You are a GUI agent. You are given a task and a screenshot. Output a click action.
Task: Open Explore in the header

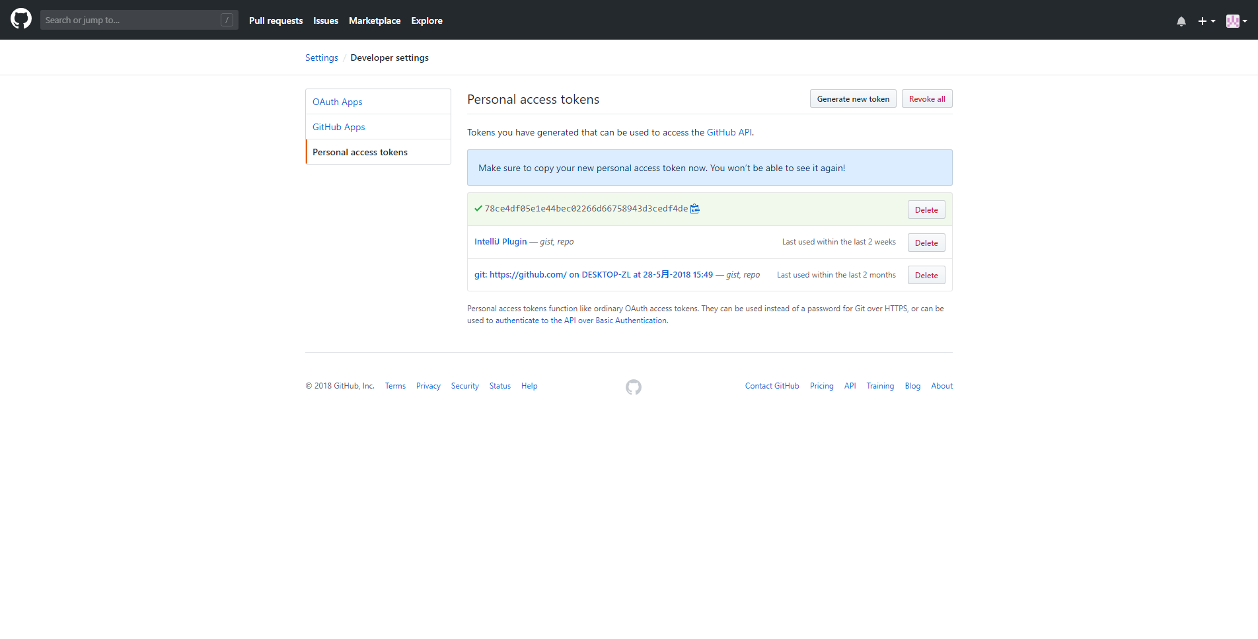pos(427,20)
